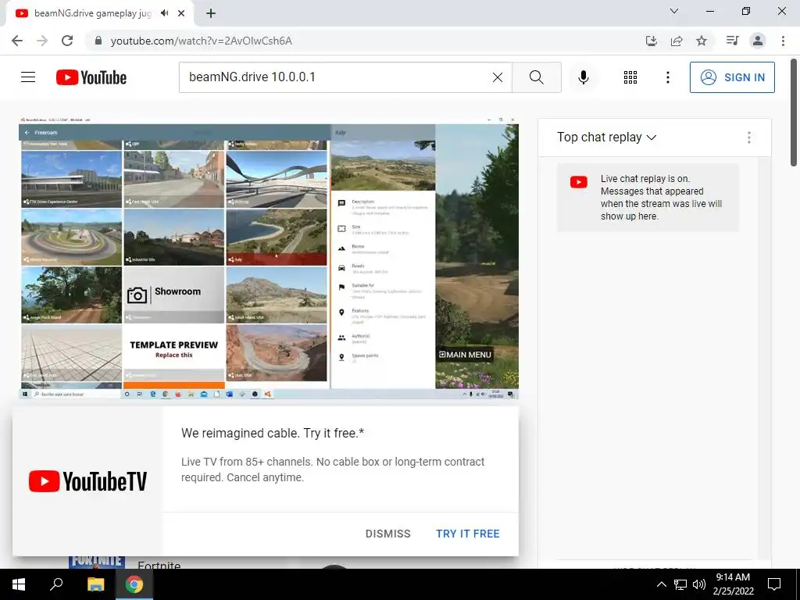Click the TEMPLATE PREVIEW tile
The height and width of the screenshot is (600, 800).
(174, 353)
